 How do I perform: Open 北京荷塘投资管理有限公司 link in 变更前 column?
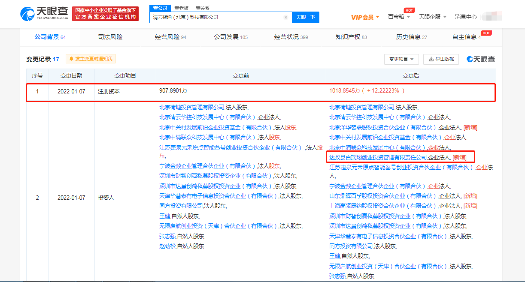191,107
